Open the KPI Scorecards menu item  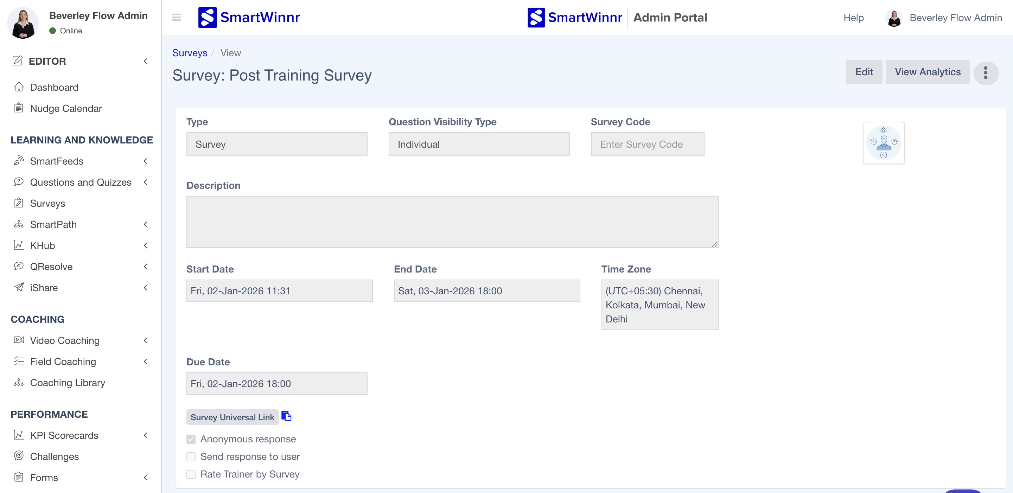[64, 435]
